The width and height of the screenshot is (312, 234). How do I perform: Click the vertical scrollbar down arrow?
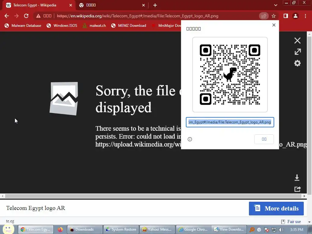point(309,222)
